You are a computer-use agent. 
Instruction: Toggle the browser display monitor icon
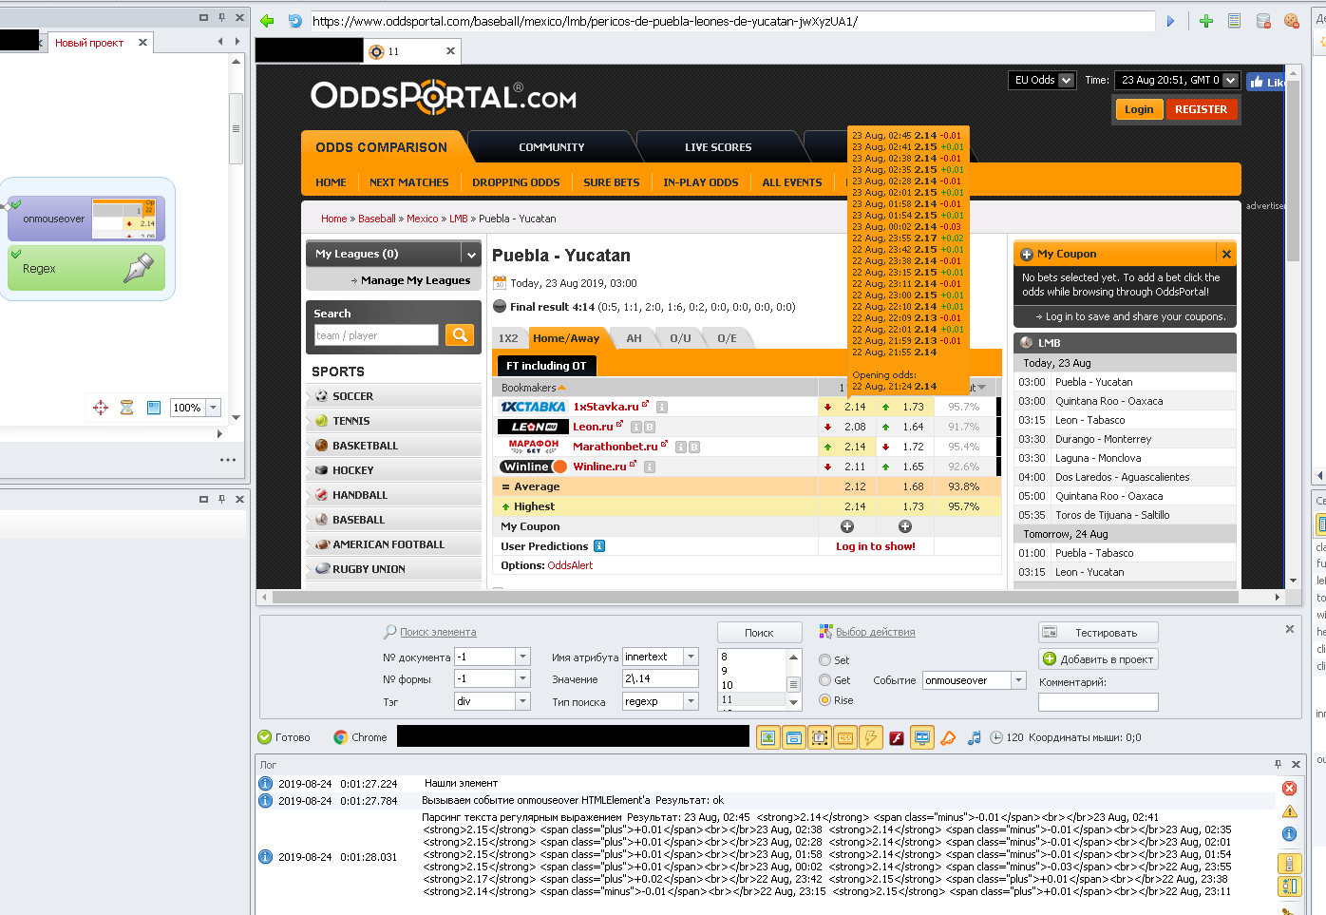coord(921,737)
